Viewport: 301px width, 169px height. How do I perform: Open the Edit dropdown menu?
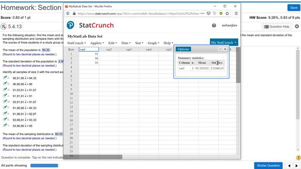(x=112, y=43)
